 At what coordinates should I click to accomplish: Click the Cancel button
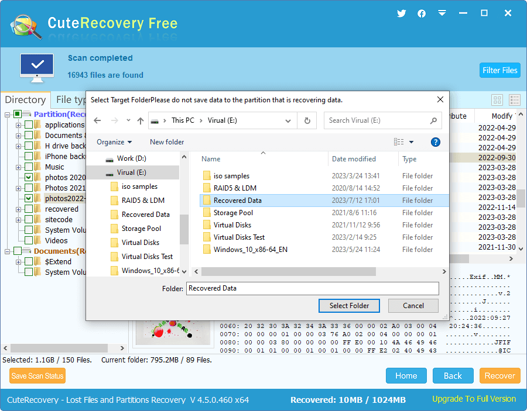pyautogui.click(x=413, y=306)
